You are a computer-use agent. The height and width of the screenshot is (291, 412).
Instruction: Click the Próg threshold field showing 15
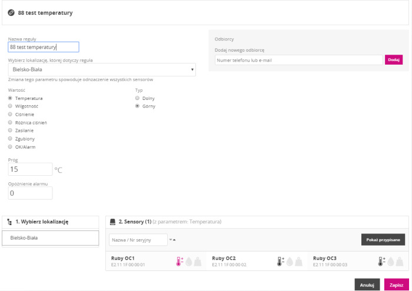click(x=30, y=169)
